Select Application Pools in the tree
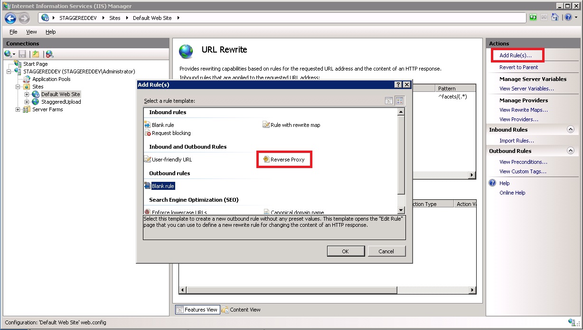This screenshot has width=583, height=330. pos(51,79)
